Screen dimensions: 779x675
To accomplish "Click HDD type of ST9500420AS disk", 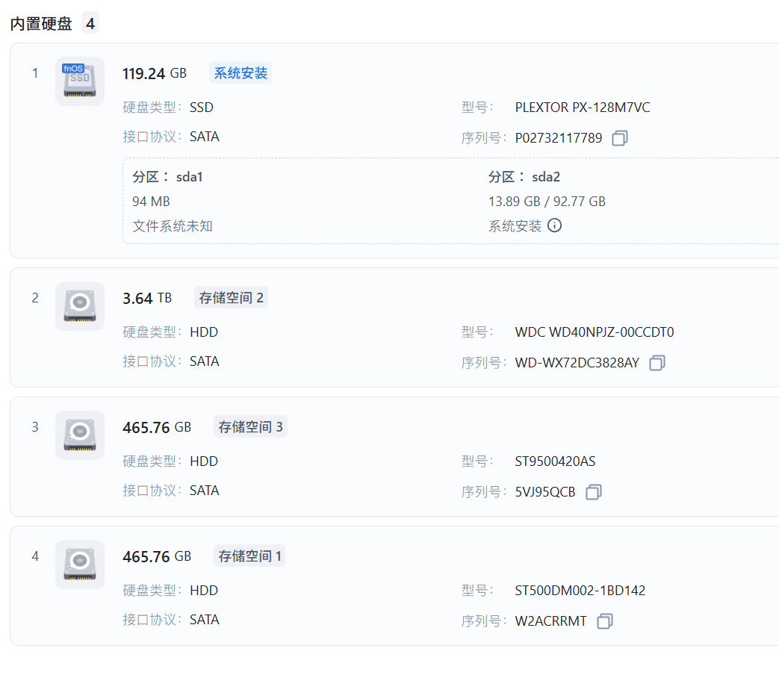I will click(x=204, y=461).
